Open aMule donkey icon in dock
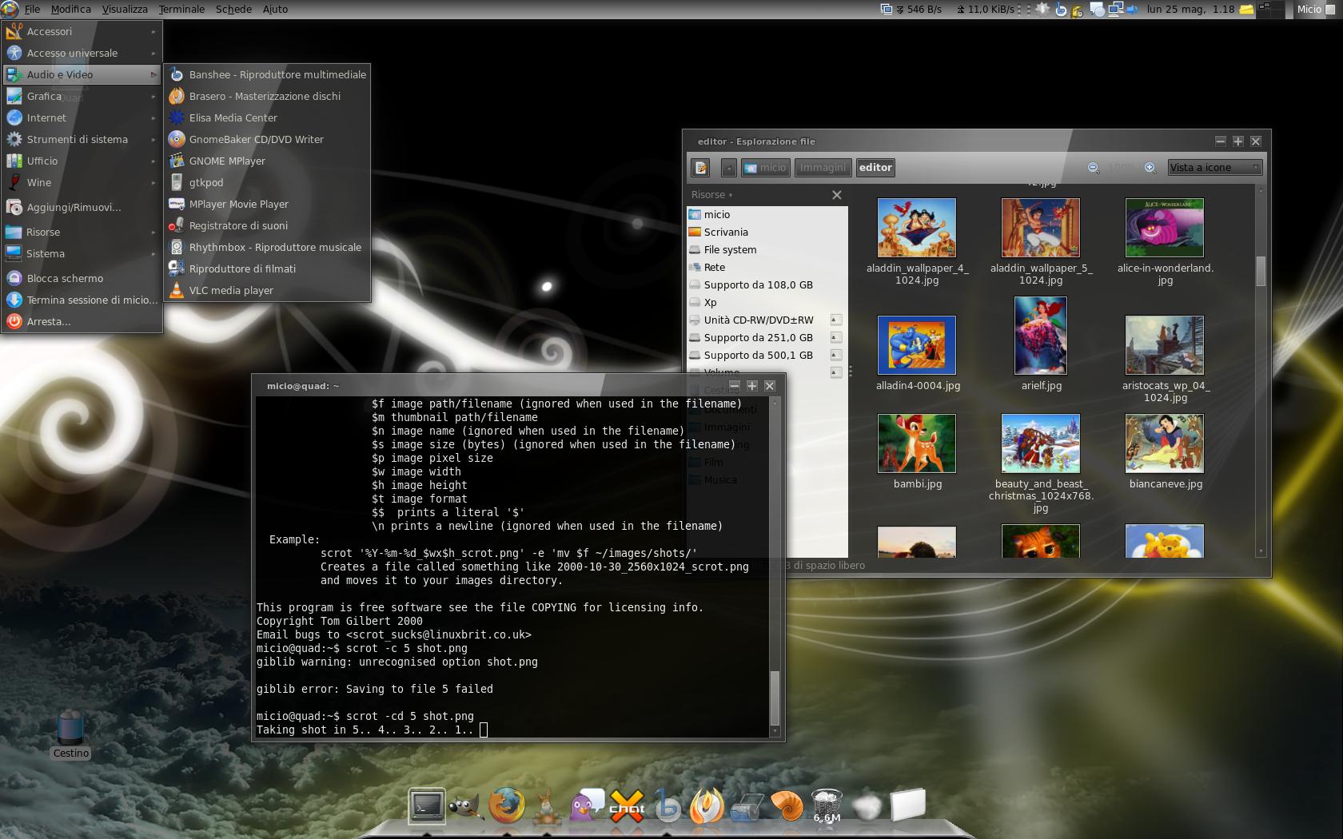Screen dimensions: 1343x839 pyautogui.click(x=547, y=805)
